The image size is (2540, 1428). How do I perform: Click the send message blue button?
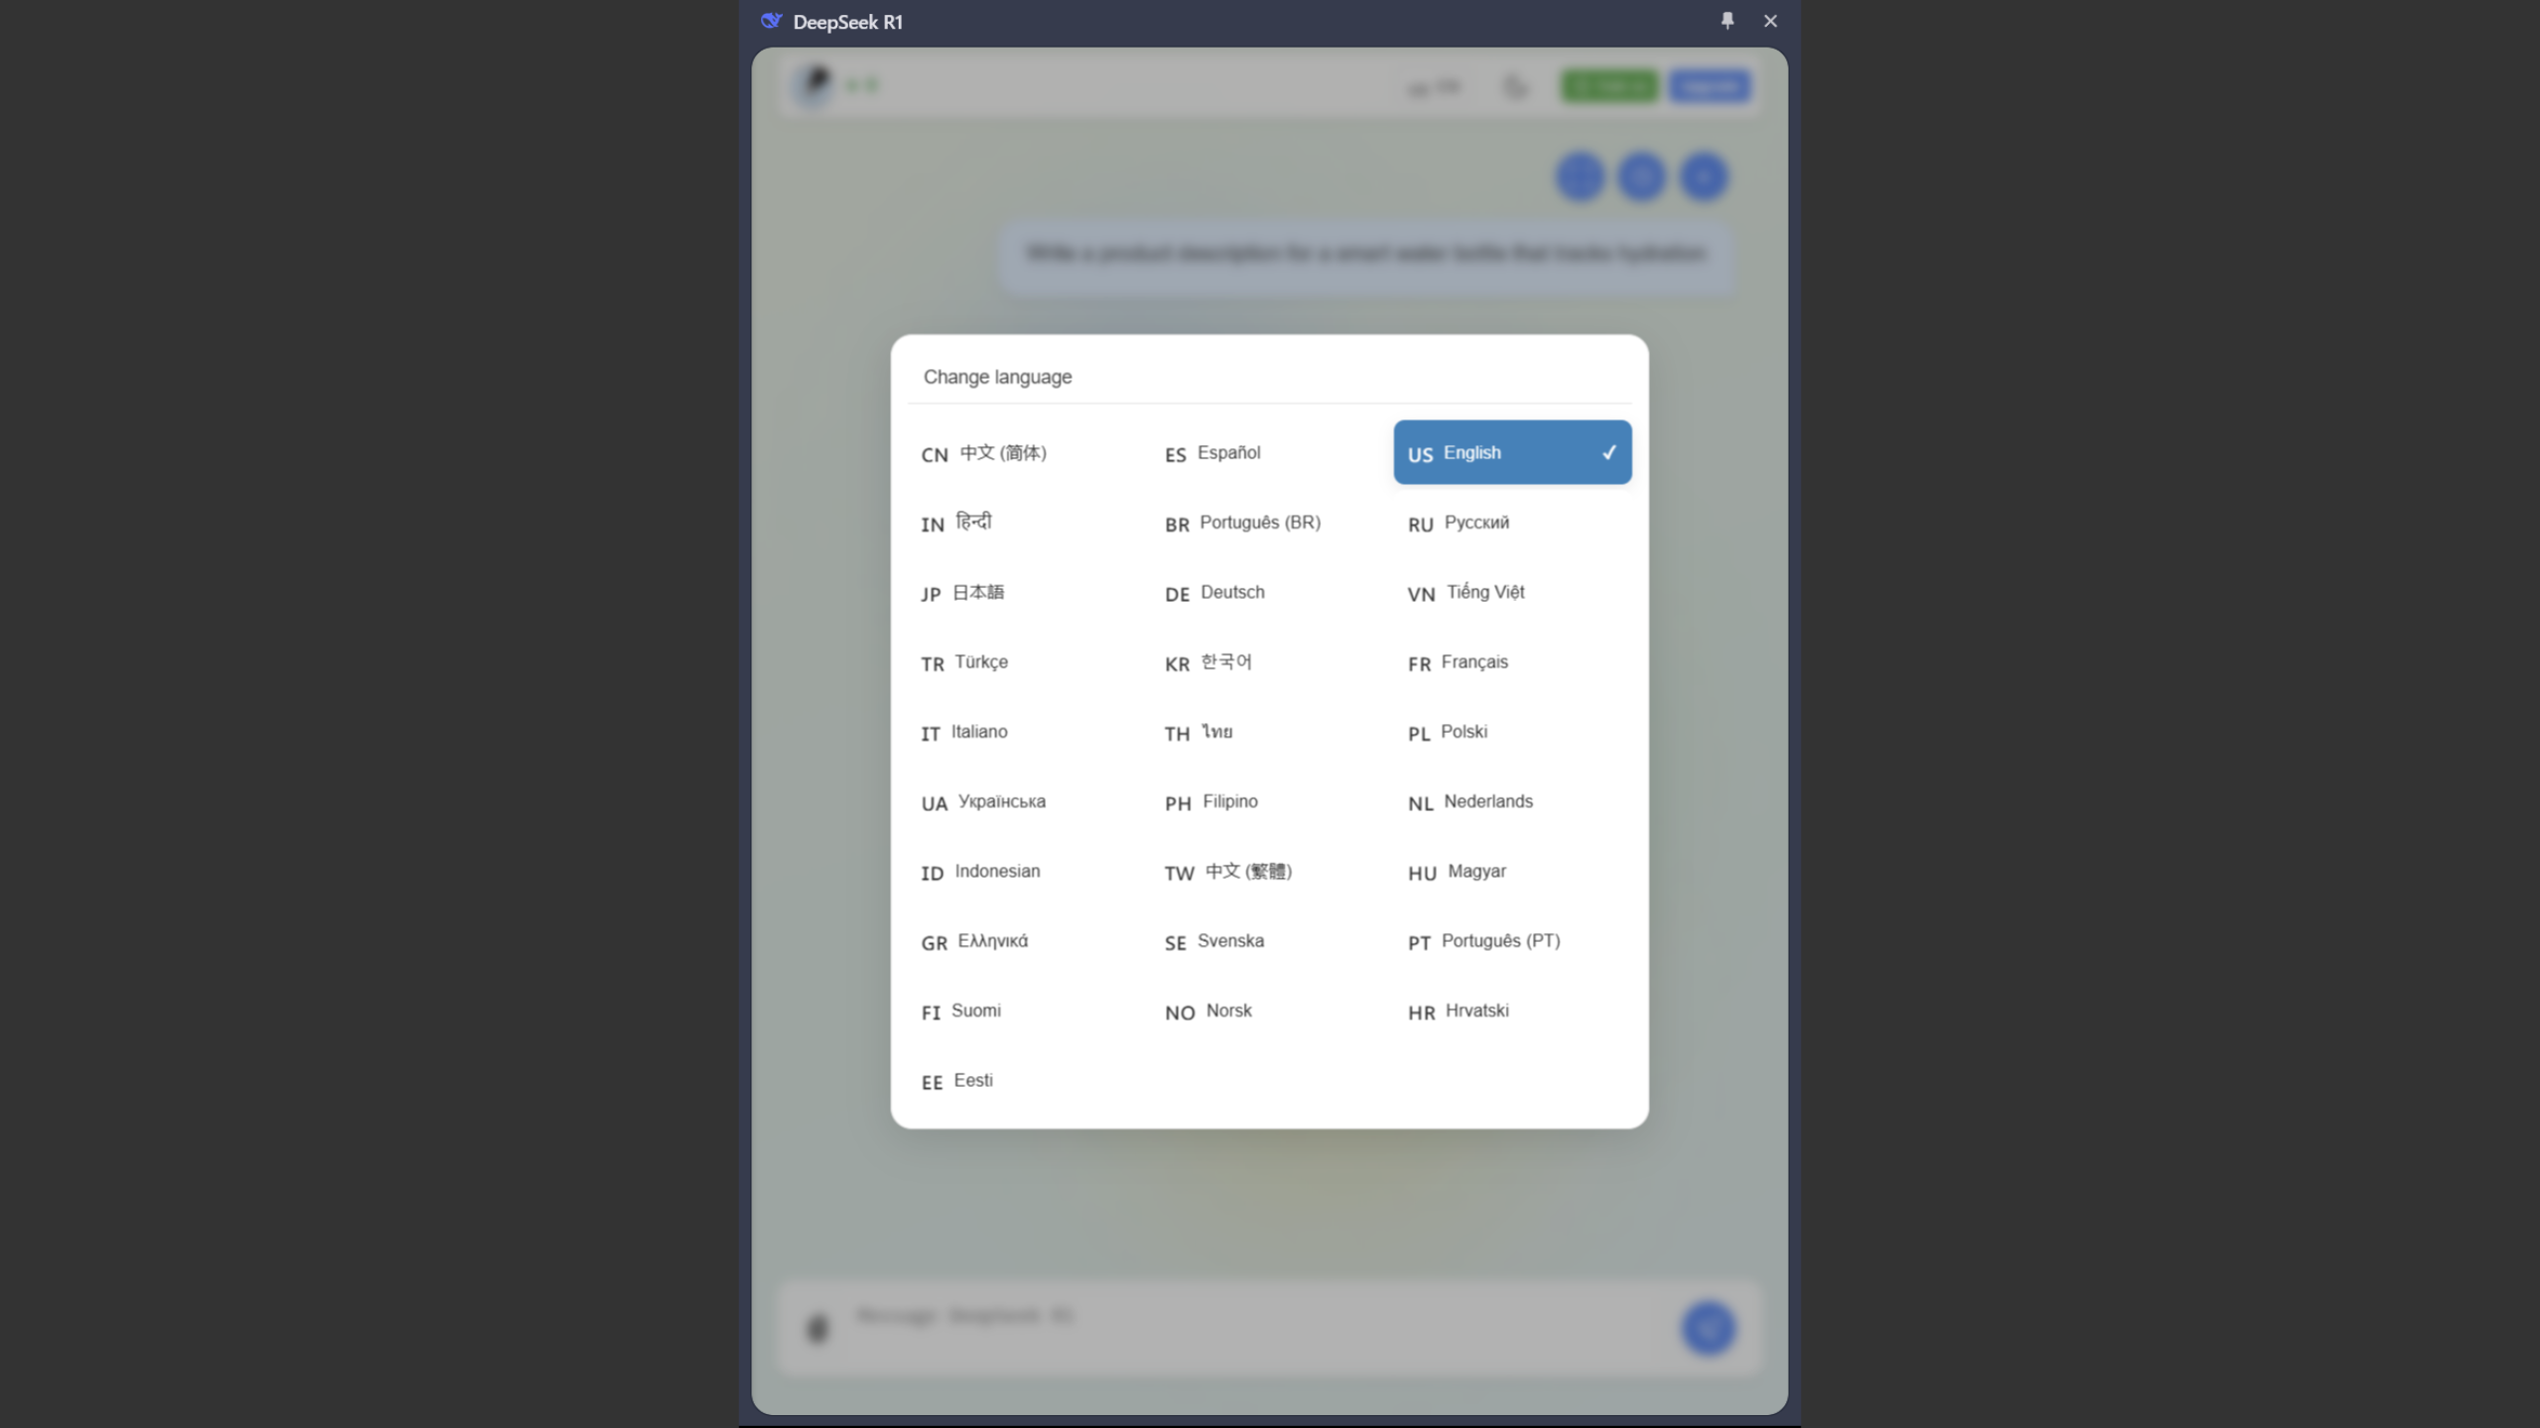pyautogui.click(x=1708, y=1327)
